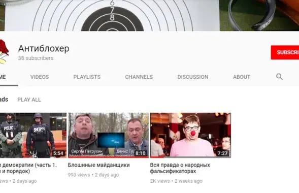This screenshot has width=299, height=193.
Task: Click the 7:27 duration badge
Action: pos(222,153)
